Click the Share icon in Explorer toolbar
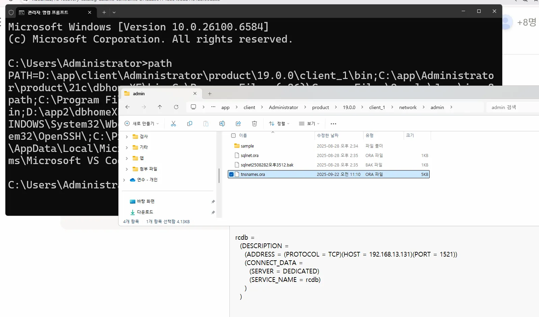 click(238, 124)
